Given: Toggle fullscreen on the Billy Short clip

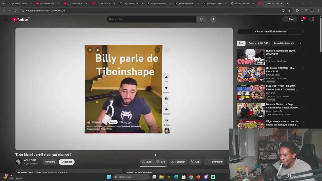Looking at the screenshot, I should 157,50.
